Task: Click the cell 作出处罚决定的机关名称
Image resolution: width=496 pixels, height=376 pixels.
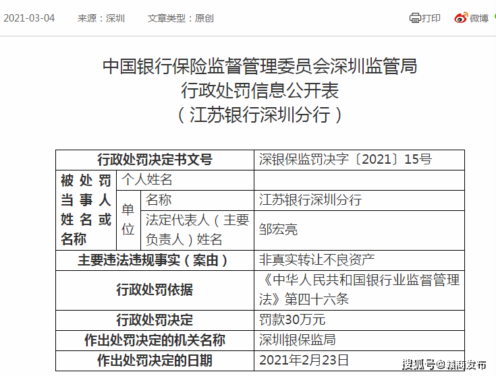Action: point(155,340)
